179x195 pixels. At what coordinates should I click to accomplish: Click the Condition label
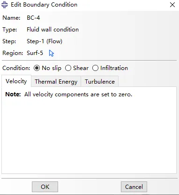click(16, 68)
